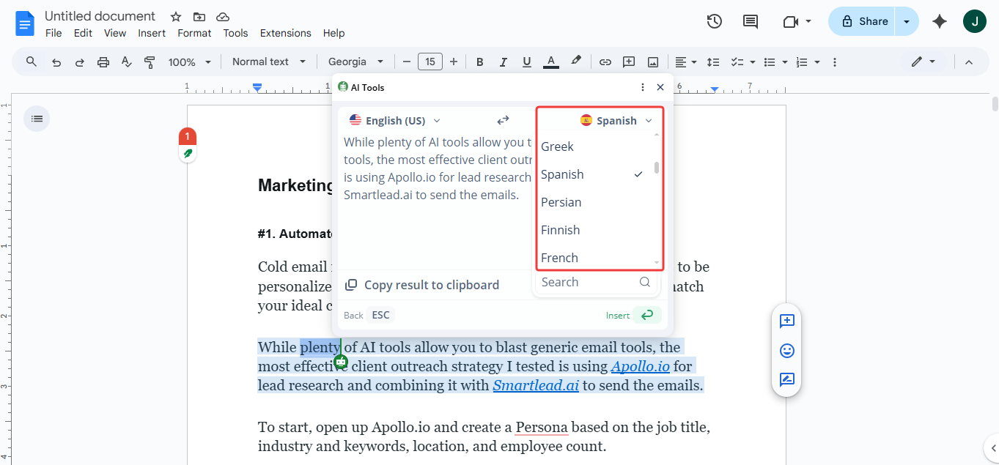Open the Extensions menu
Image resolution: width=999 pixels, height=465 pixels.
click(285, 33)
